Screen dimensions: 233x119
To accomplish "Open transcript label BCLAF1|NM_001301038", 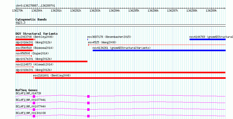I will tap(31, 113).
